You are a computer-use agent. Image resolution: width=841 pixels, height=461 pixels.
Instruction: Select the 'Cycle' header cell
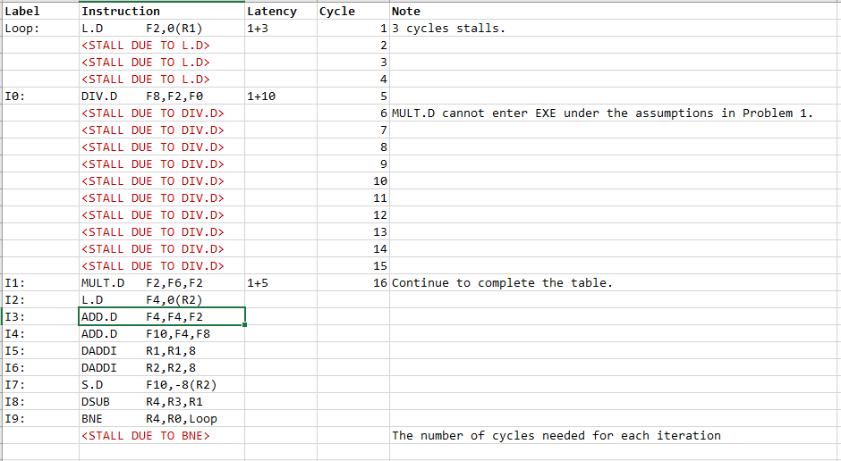pyautogui.click(x=353, y=11)
